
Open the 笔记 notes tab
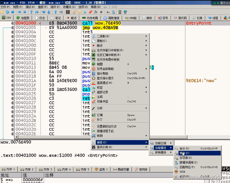click(56, 18)
